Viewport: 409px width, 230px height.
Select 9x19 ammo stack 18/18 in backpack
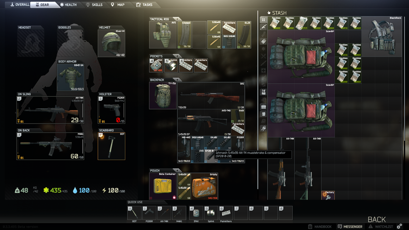coord(238,116)
